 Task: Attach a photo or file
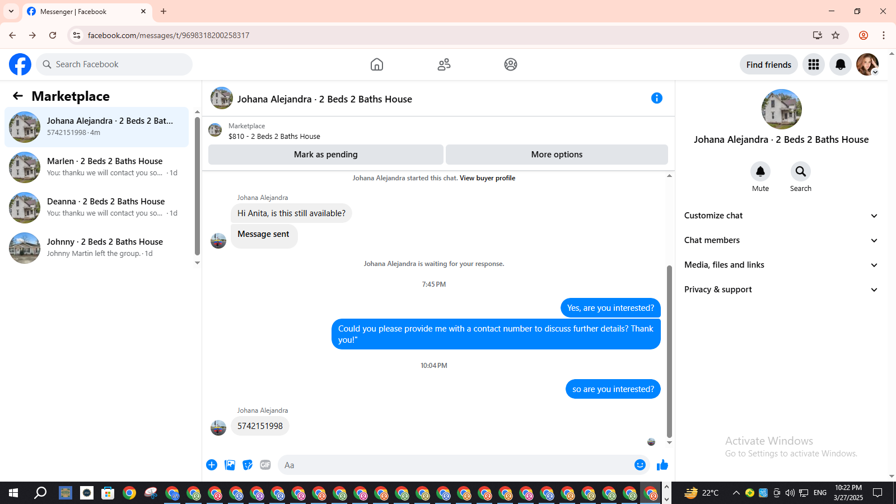click(230, 465)
